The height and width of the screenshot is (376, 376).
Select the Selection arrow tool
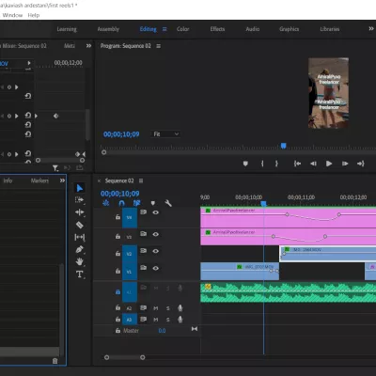point(80,188)
